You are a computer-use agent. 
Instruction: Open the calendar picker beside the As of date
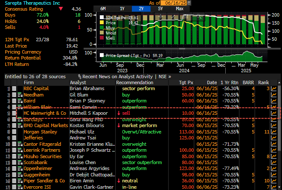tap(189, 3)
